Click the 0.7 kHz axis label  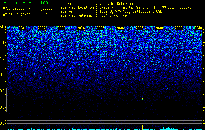(3, 107)
